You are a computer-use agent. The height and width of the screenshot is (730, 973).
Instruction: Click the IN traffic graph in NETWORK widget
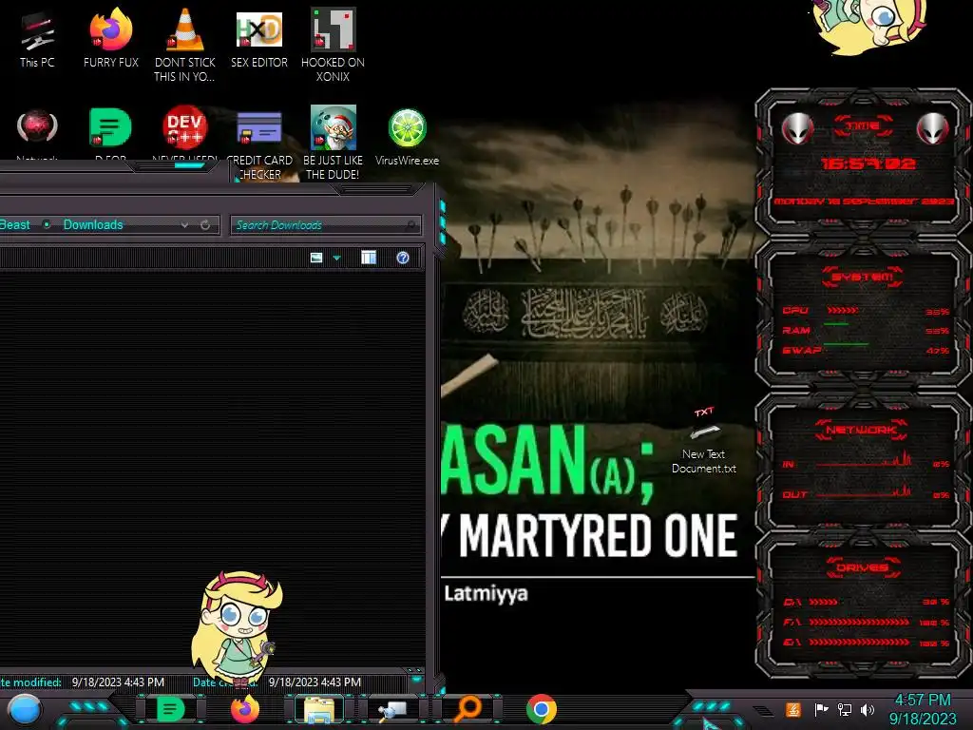click(864, 459)
